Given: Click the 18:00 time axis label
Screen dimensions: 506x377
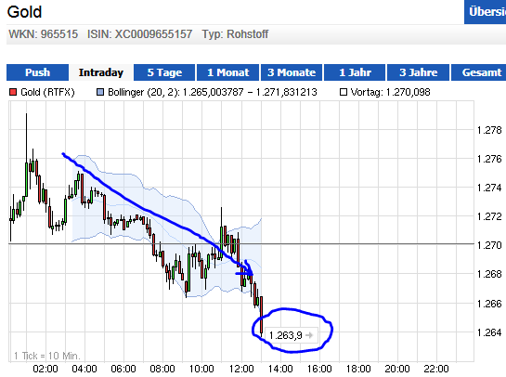Looking at the screenshot, I should pyautogui.click(x=358, y=369).
